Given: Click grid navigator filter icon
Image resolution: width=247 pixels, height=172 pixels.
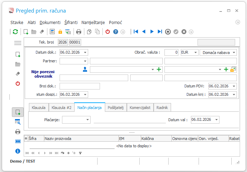Looking at the screenshot, I should tap(80, 153).
